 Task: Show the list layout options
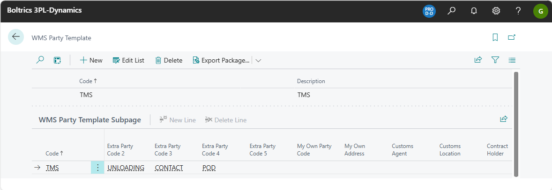pos(512,60)
